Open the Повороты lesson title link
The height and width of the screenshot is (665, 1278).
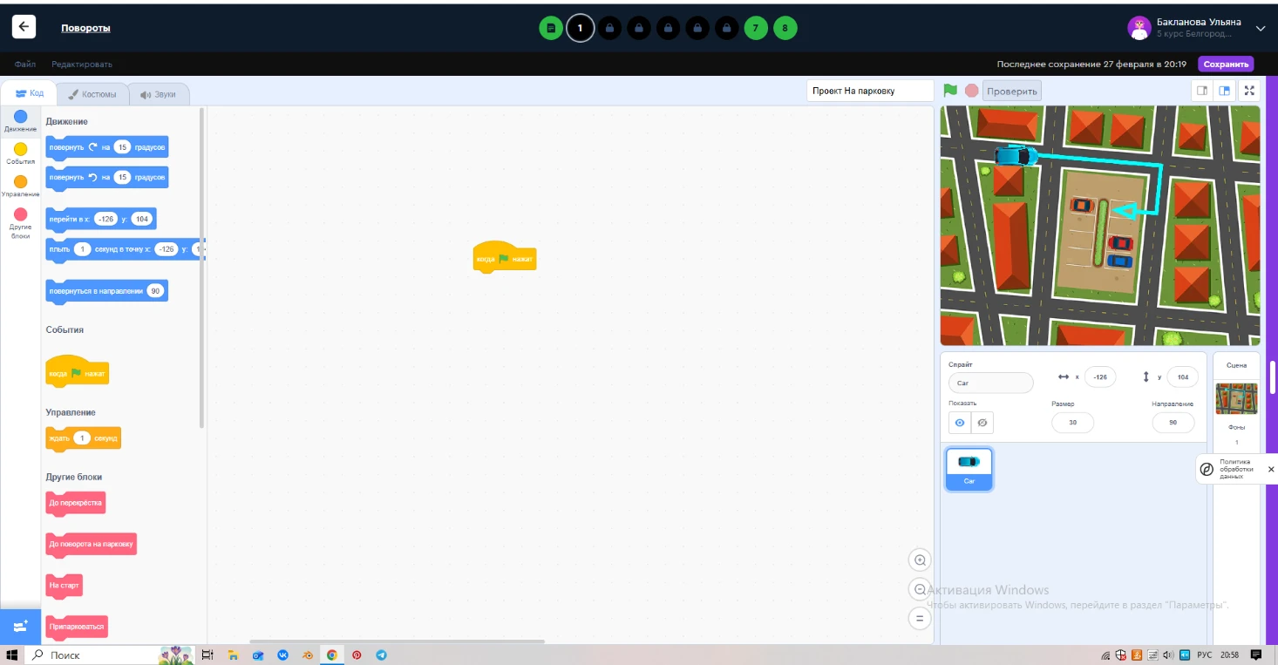[85, 28]
